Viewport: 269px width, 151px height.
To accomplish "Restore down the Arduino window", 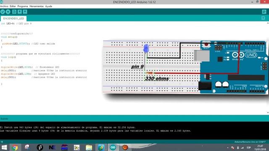I will tap(257, 2).
